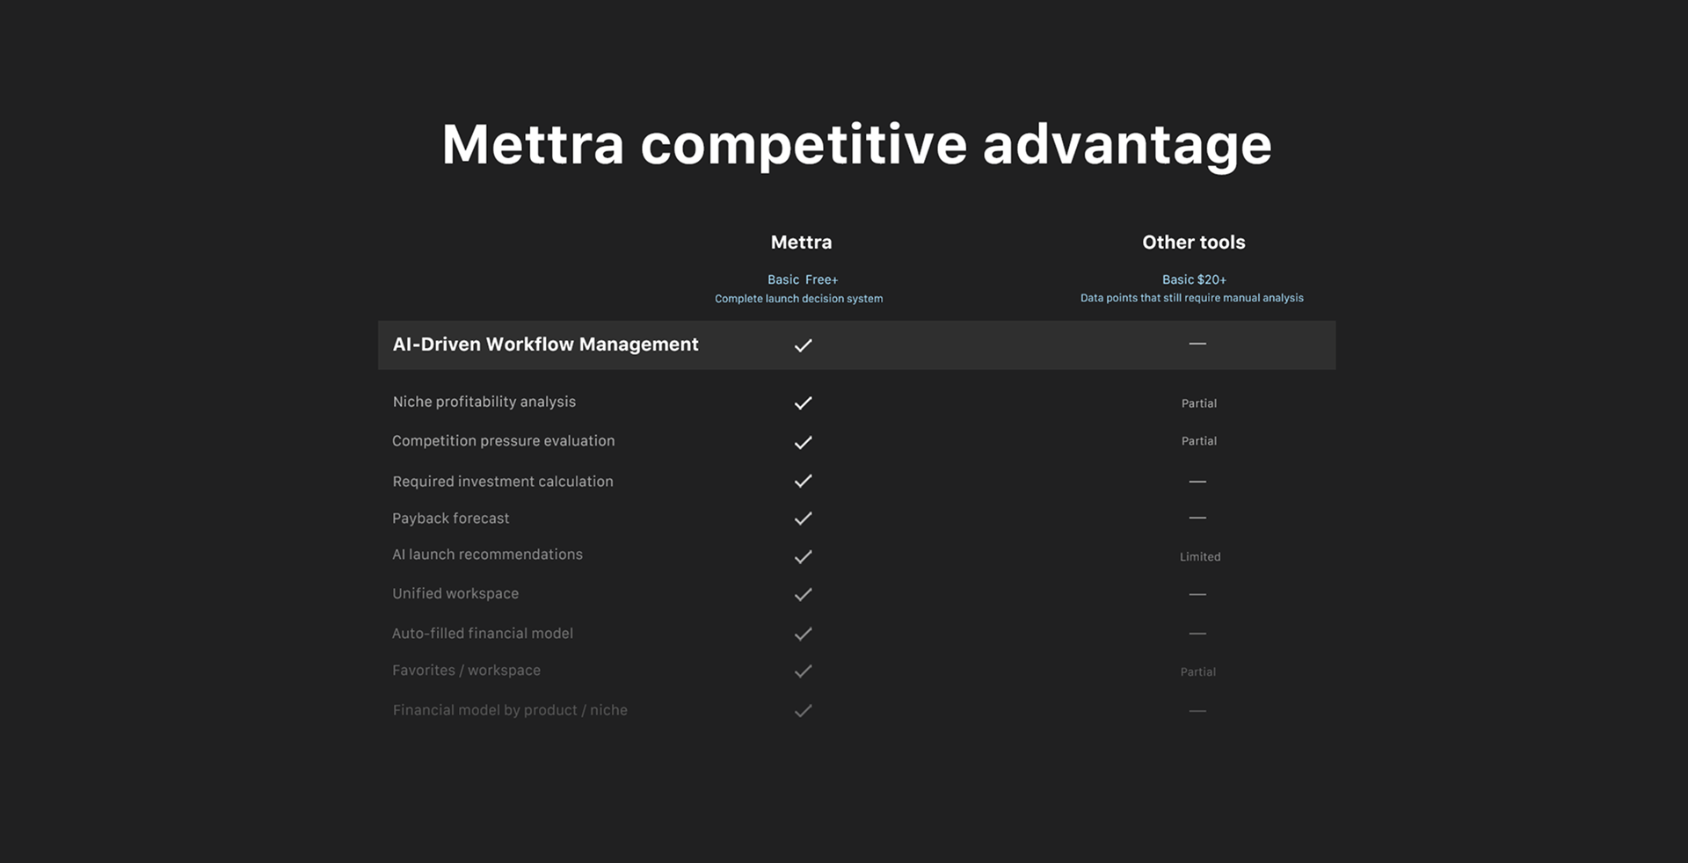Select the 'Mettra competitive advantage' heading
This screenshot has height=863, width=1688.
click(856, 145)
